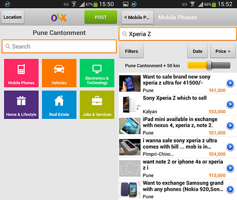Open the Mobile Phones category tile
The image size is (237, 200).
point(21,73)
